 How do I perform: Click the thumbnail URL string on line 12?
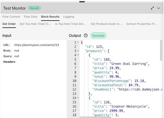140,89
